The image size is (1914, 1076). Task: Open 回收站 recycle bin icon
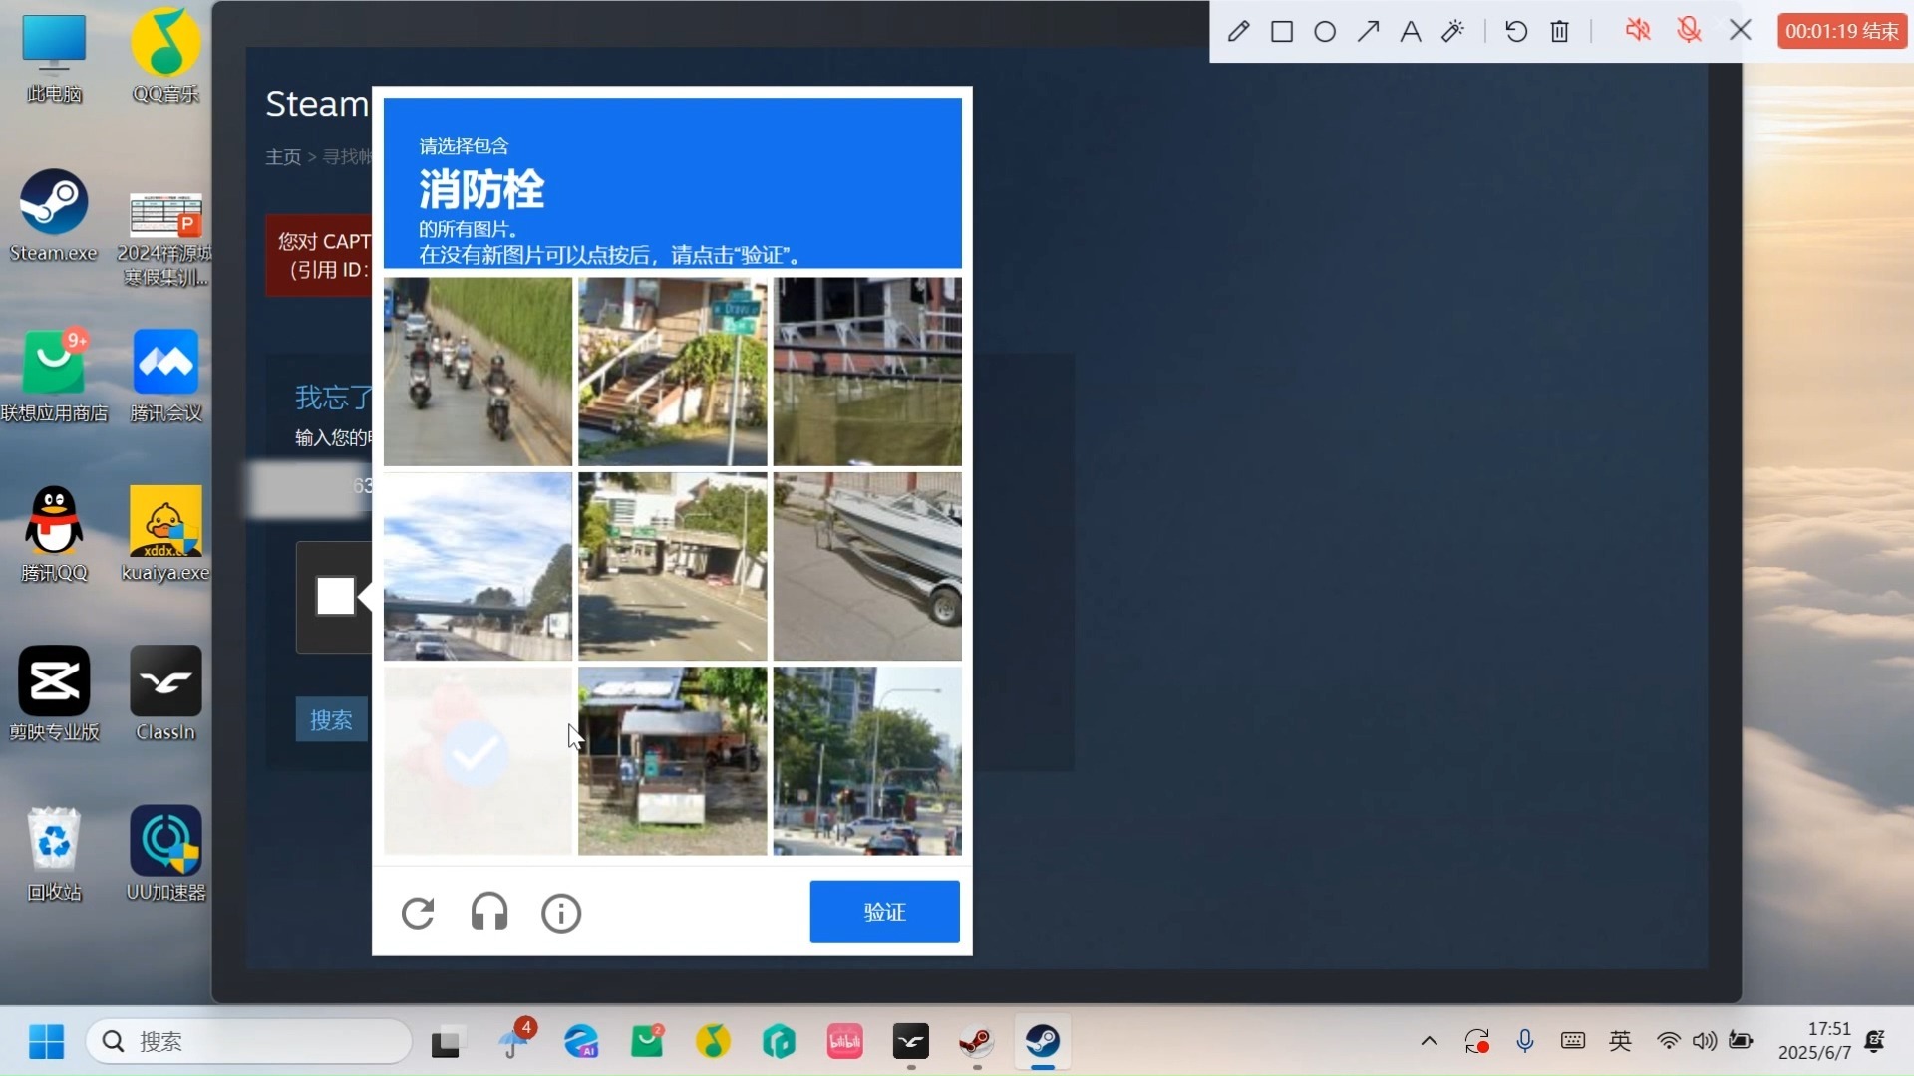(x=54, y=853)
